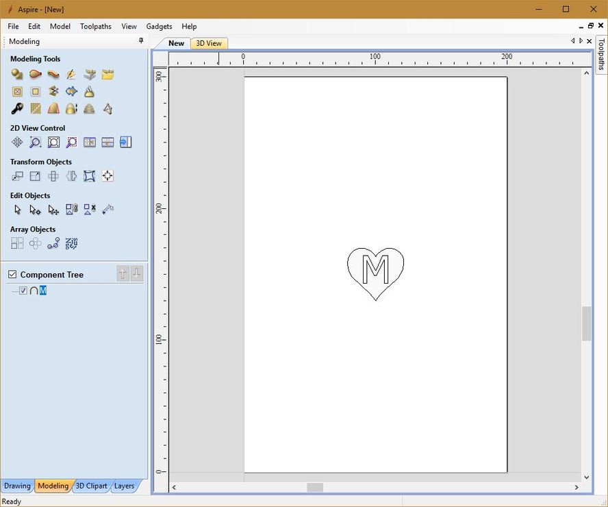Click the Export Model as Mesh icon
Viewport: 608px width, 507px height.
(x=107, y=109)
